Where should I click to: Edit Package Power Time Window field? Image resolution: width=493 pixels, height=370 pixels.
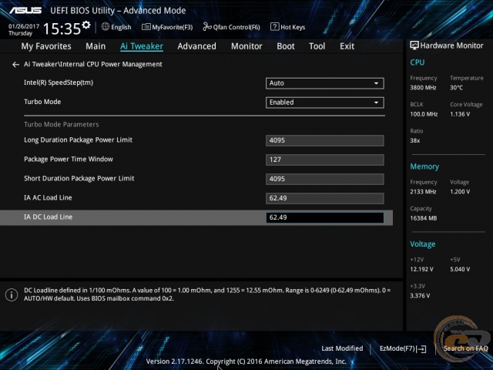pyautogui.click(x=325, y=160)
